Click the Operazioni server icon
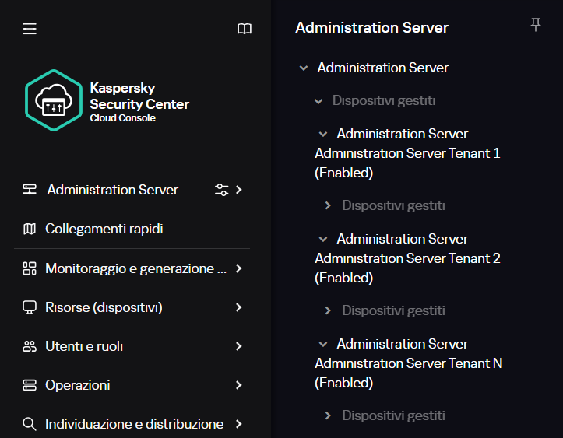 pyautogui.click(x=30, y=385)
